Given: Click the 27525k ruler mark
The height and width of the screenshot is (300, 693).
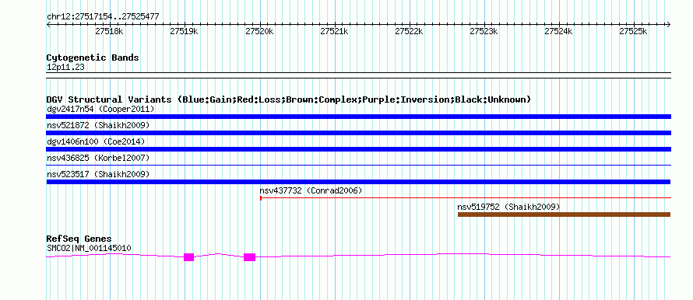Looking at the screenshot, I should (x=634, y=31).
